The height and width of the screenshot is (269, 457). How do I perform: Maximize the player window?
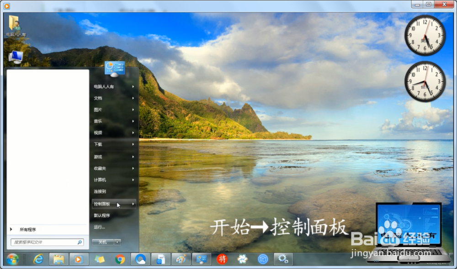click(429, 5)
